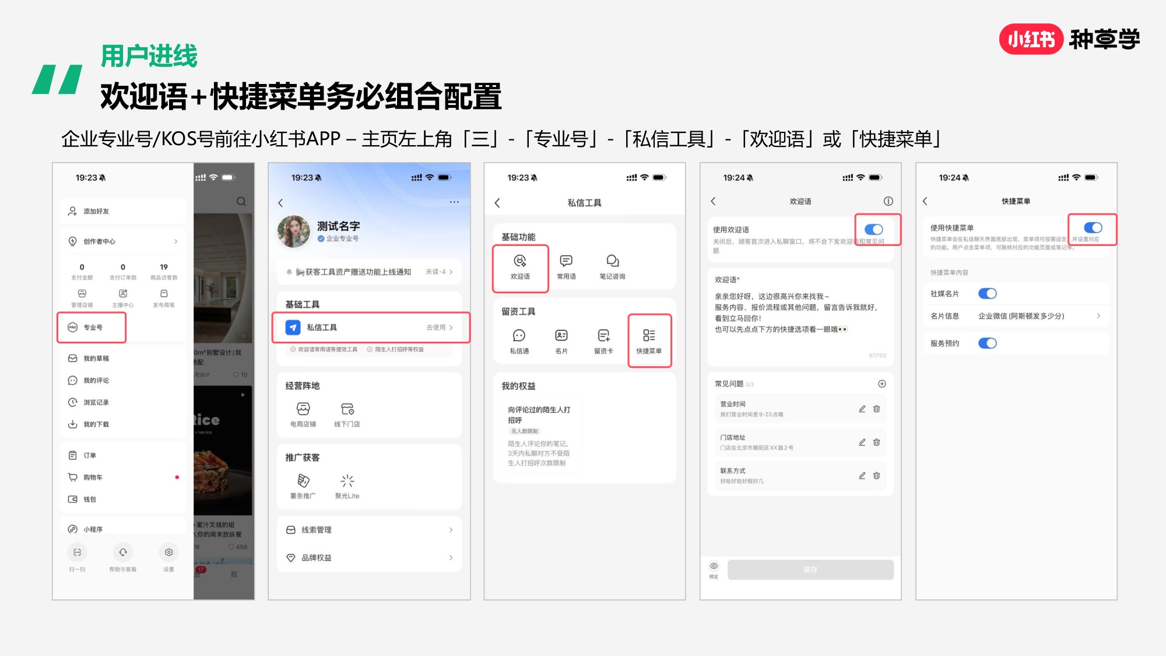Open 聚光Lite under 推广获客

tap(347, 487)
